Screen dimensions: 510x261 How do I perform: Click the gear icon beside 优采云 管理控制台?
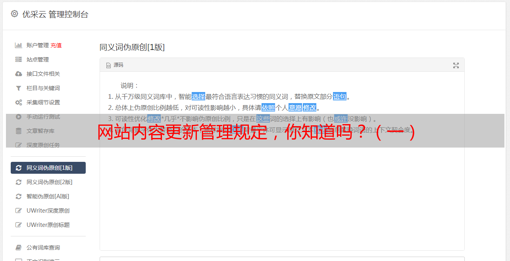coord(15,14)
